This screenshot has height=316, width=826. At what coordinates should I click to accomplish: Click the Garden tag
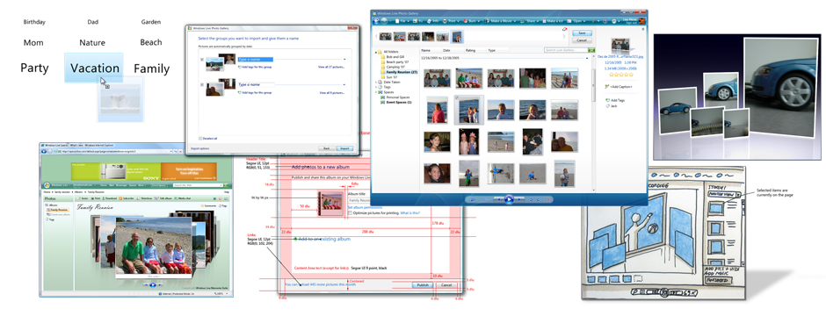[150, 22]
